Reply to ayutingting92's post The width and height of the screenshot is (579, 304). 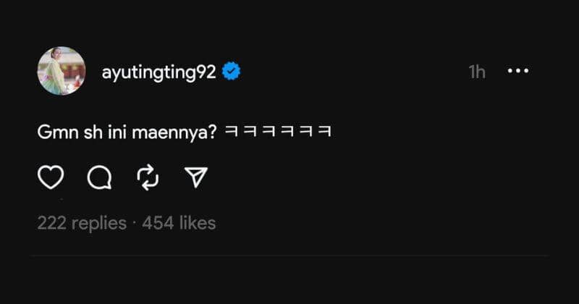98,177
